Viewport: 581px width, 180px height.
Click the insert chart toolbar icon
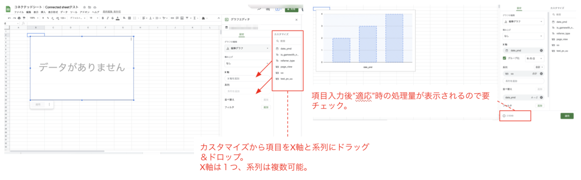(x=182, y=18)
